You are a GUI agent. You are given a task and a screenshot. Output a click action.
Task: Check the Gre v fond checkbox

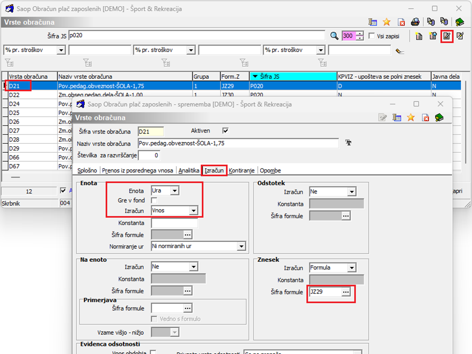[154, 200]
